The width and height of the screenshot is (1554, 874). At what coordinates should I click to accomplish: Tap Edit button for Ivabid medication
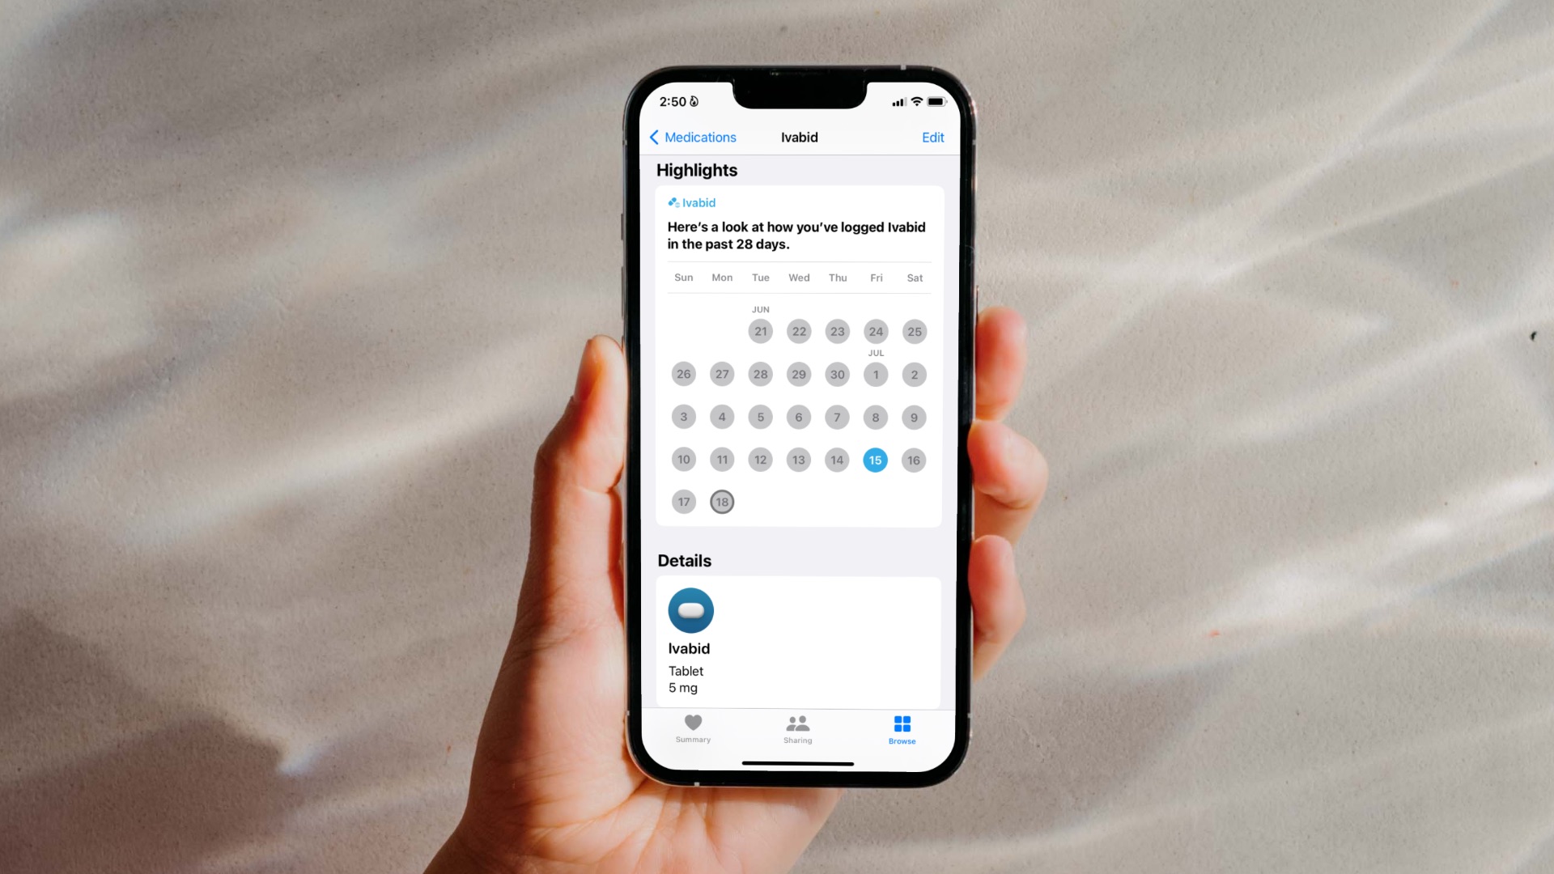(933, 137)
